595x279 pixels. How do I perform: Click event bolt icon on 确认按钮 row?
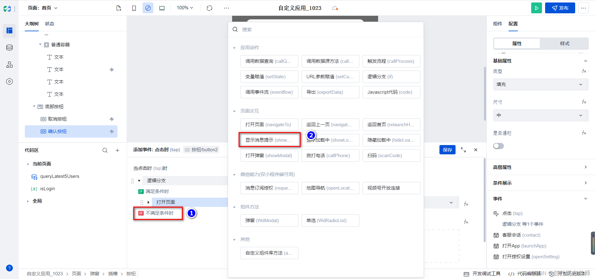pos(112,131)
